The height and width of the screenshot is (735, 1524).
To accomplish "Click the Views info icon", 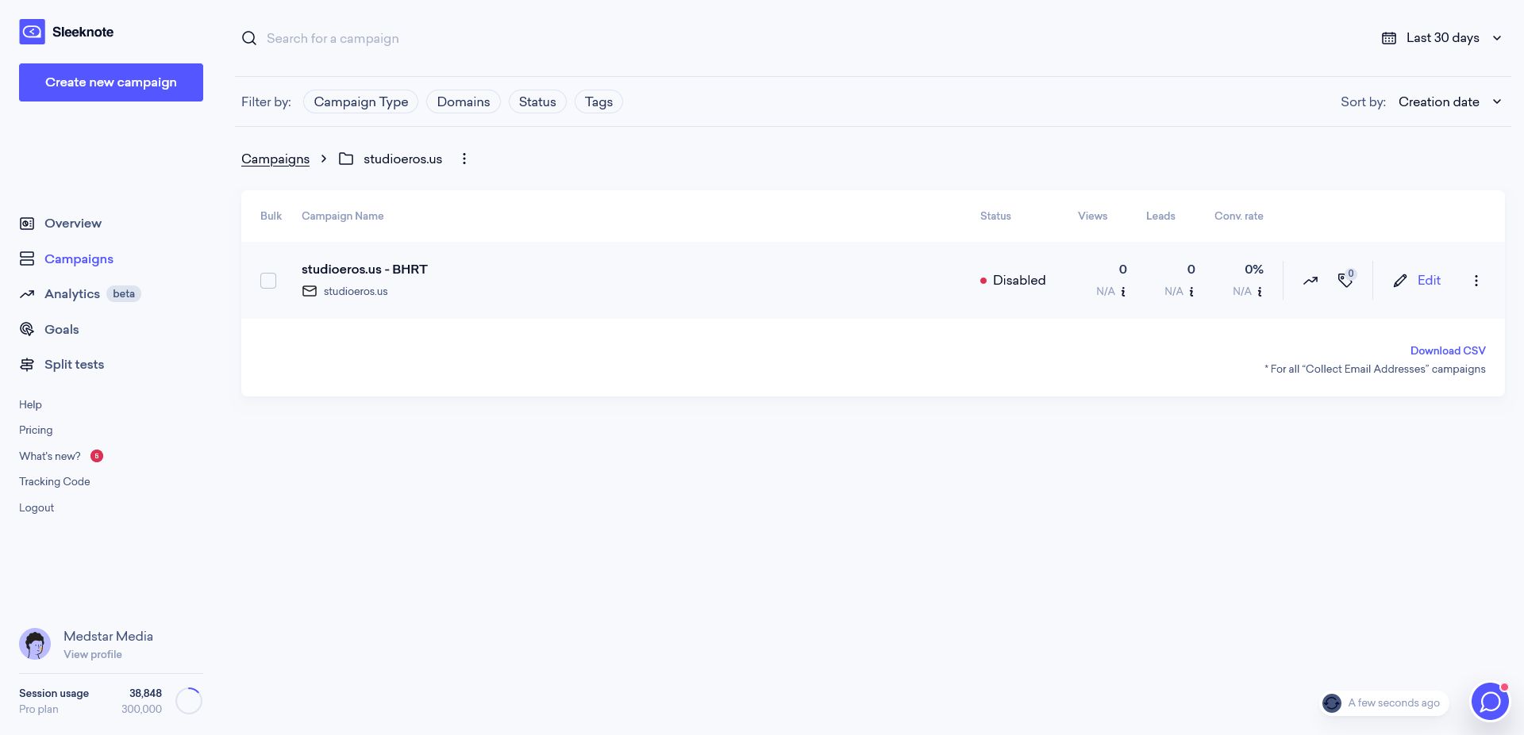I will coord(1123,292).
